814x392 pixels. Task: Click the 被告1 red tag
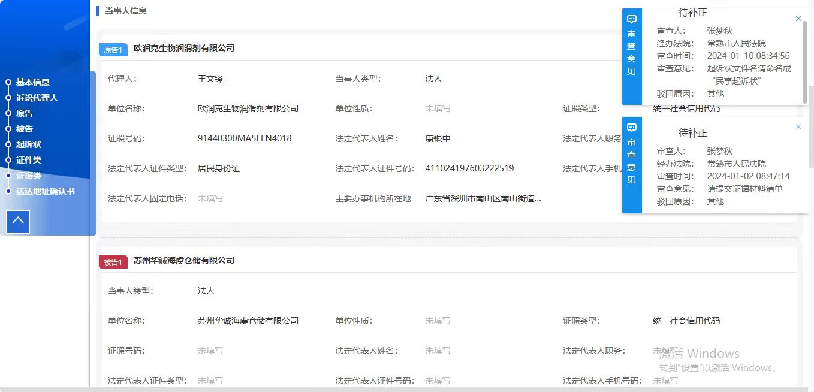[113, 262]
